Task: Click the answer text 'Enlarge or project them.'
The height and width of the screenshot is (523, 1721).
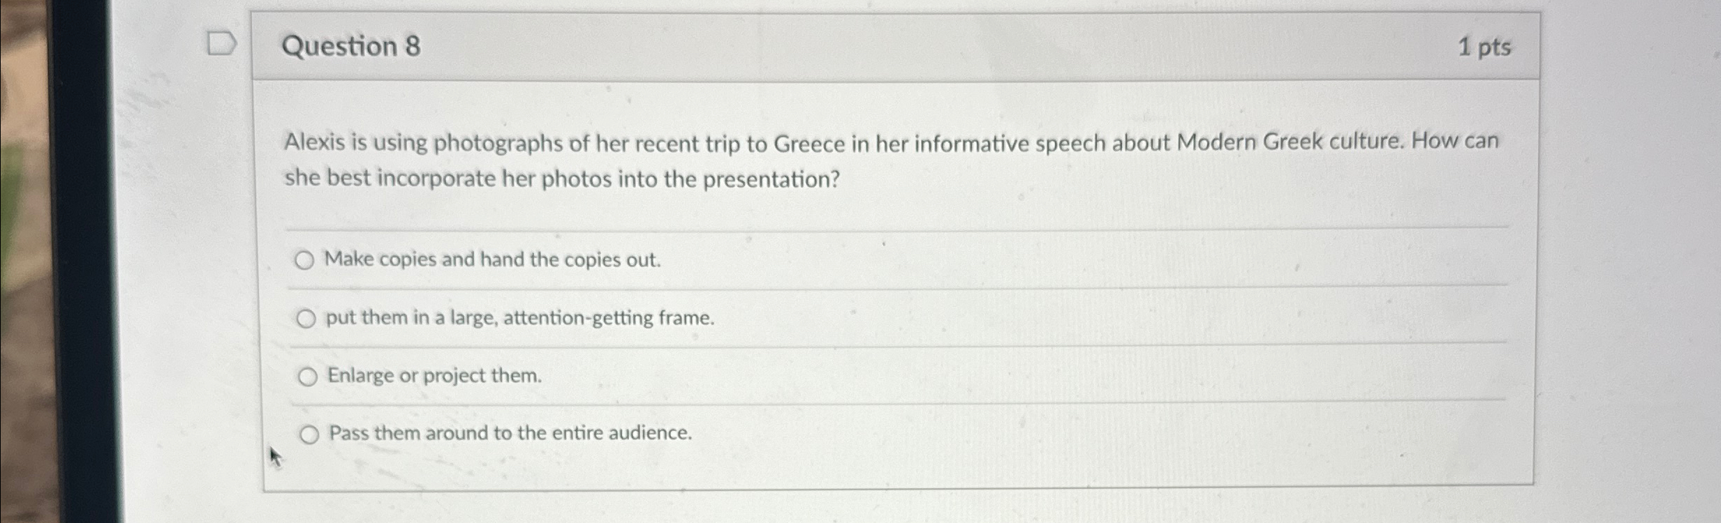Action: click(x=433, y=376)
